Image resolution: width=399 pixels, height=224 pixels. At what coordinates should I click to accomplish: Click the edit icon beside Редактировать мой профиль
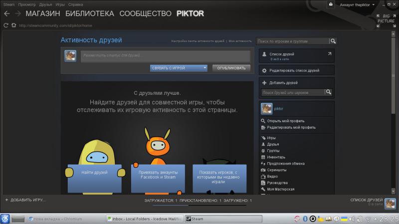(x=263, y=127)
